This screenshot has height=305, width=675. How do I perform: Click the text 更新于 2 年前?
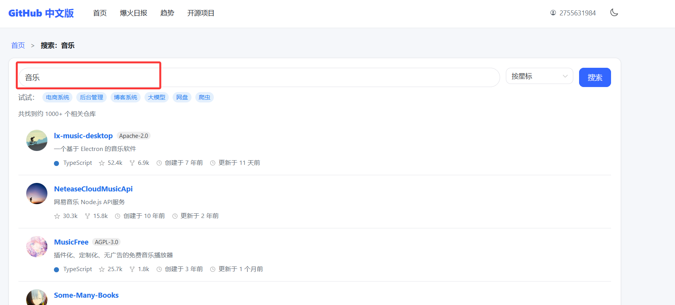(x=200, y=216)
